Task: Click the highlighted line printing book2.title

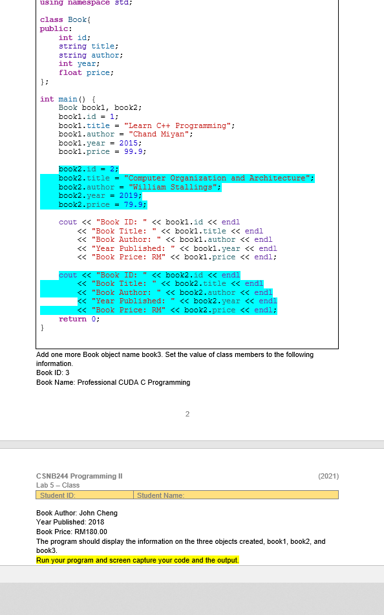Action: click(170, 283)
